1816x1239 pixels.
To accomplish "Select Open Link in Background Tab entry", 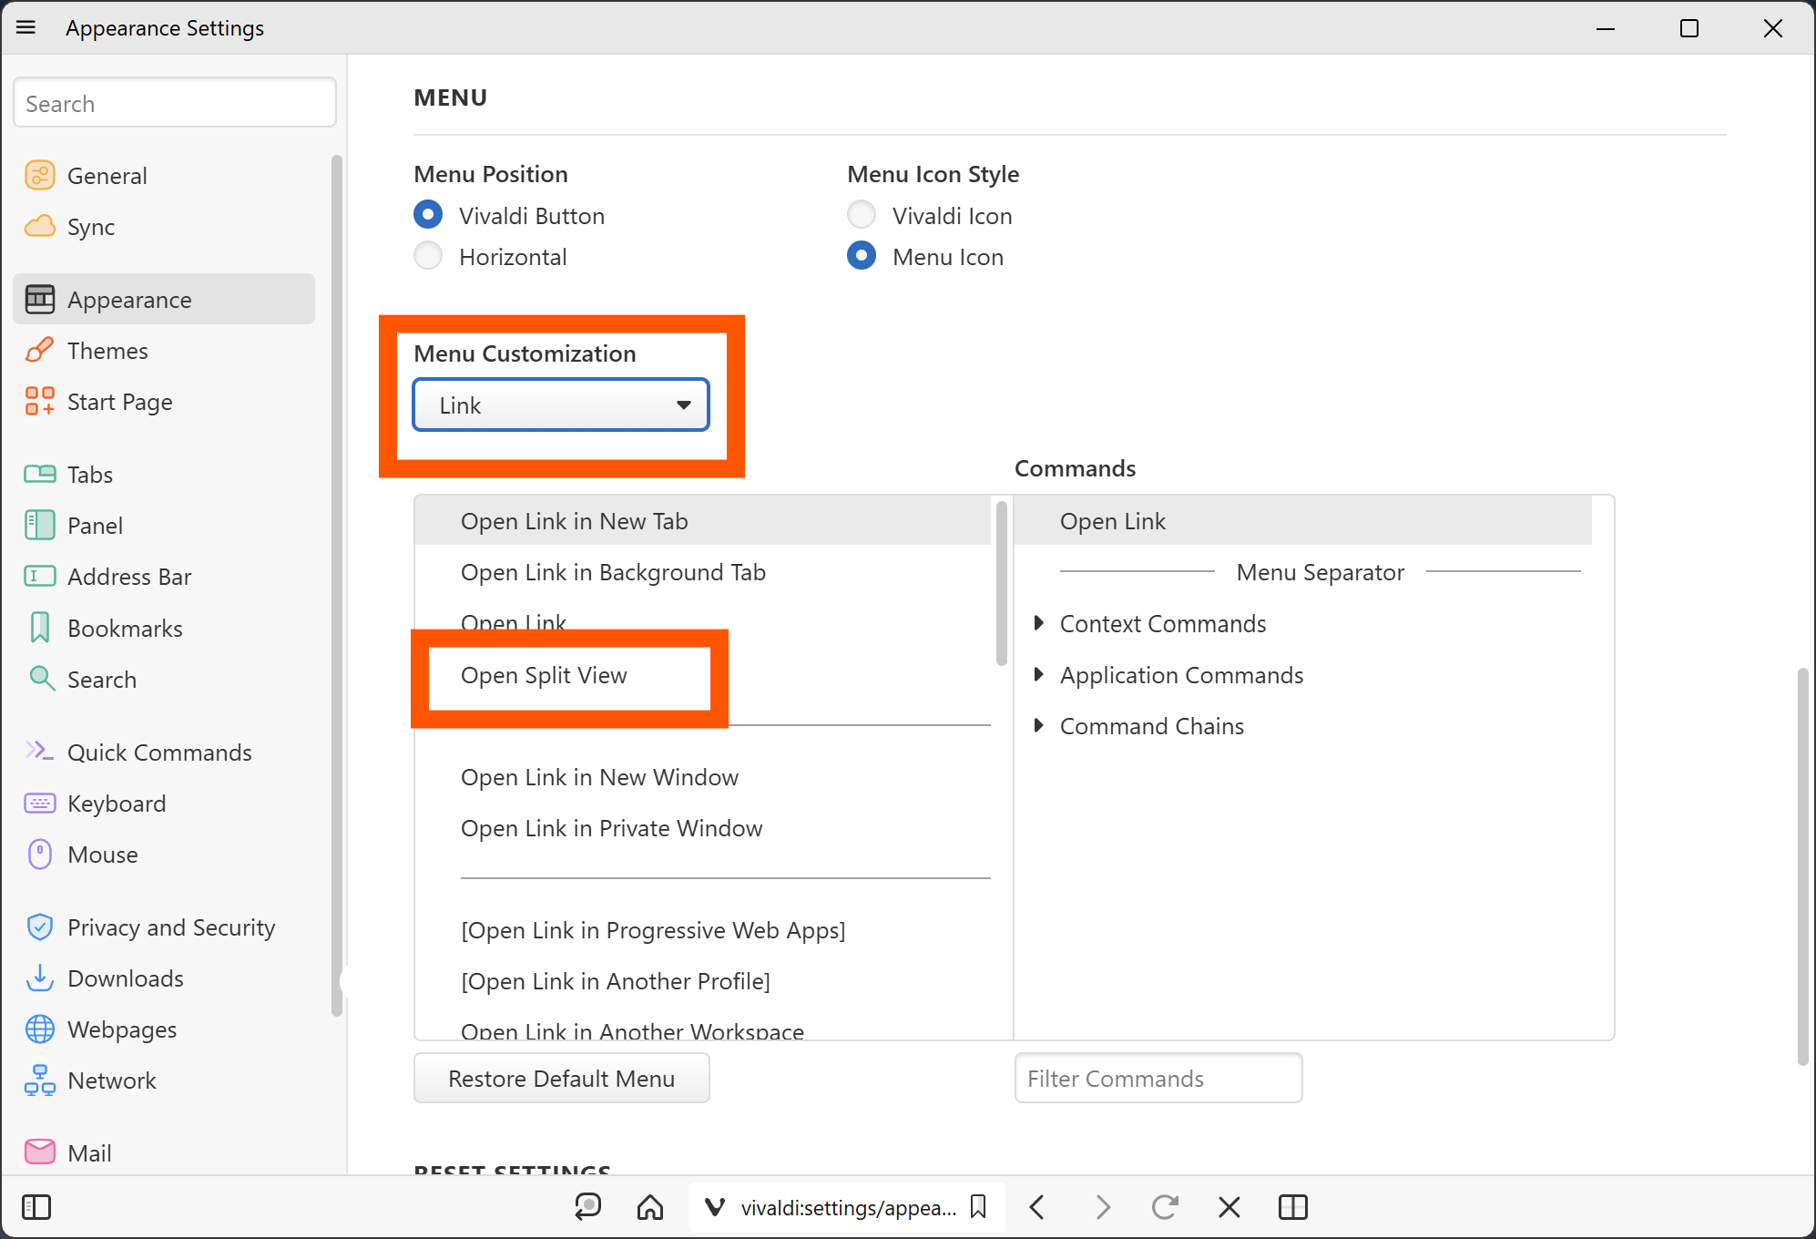I will pos(702,571).
